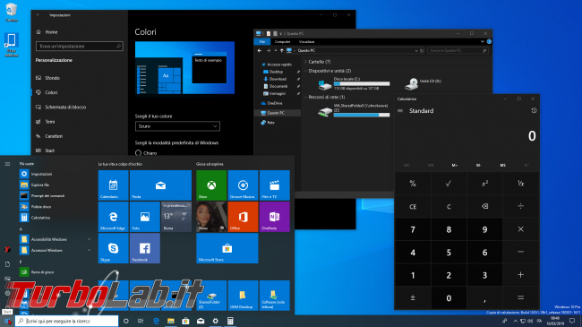Open calculator history icon
This screenshot has height=327, width=582.
[534, 110]
